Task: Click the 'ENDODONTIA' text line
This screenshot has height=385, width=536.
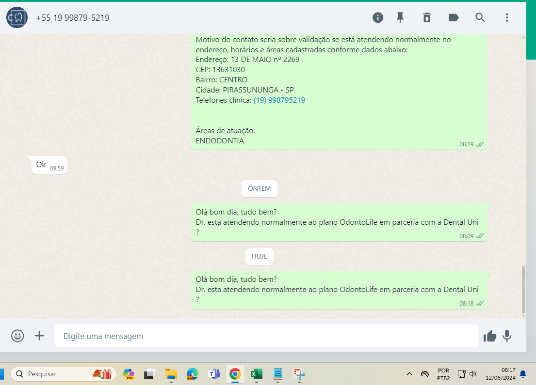Action: click(220, 140)
